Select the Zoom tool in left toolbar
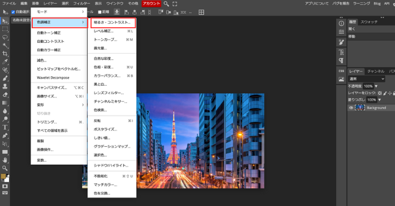 [x=5, y=168]
